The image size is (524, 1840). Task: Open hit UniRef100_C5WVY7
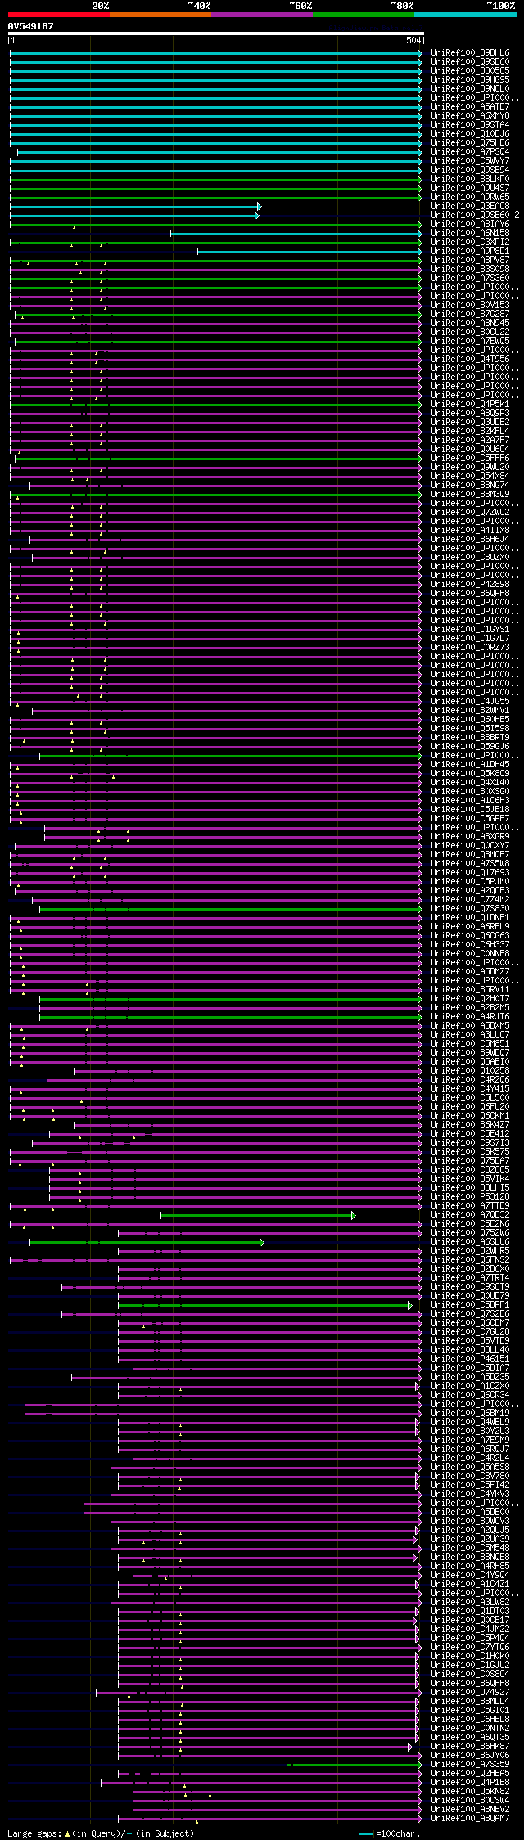click(470, 160)
